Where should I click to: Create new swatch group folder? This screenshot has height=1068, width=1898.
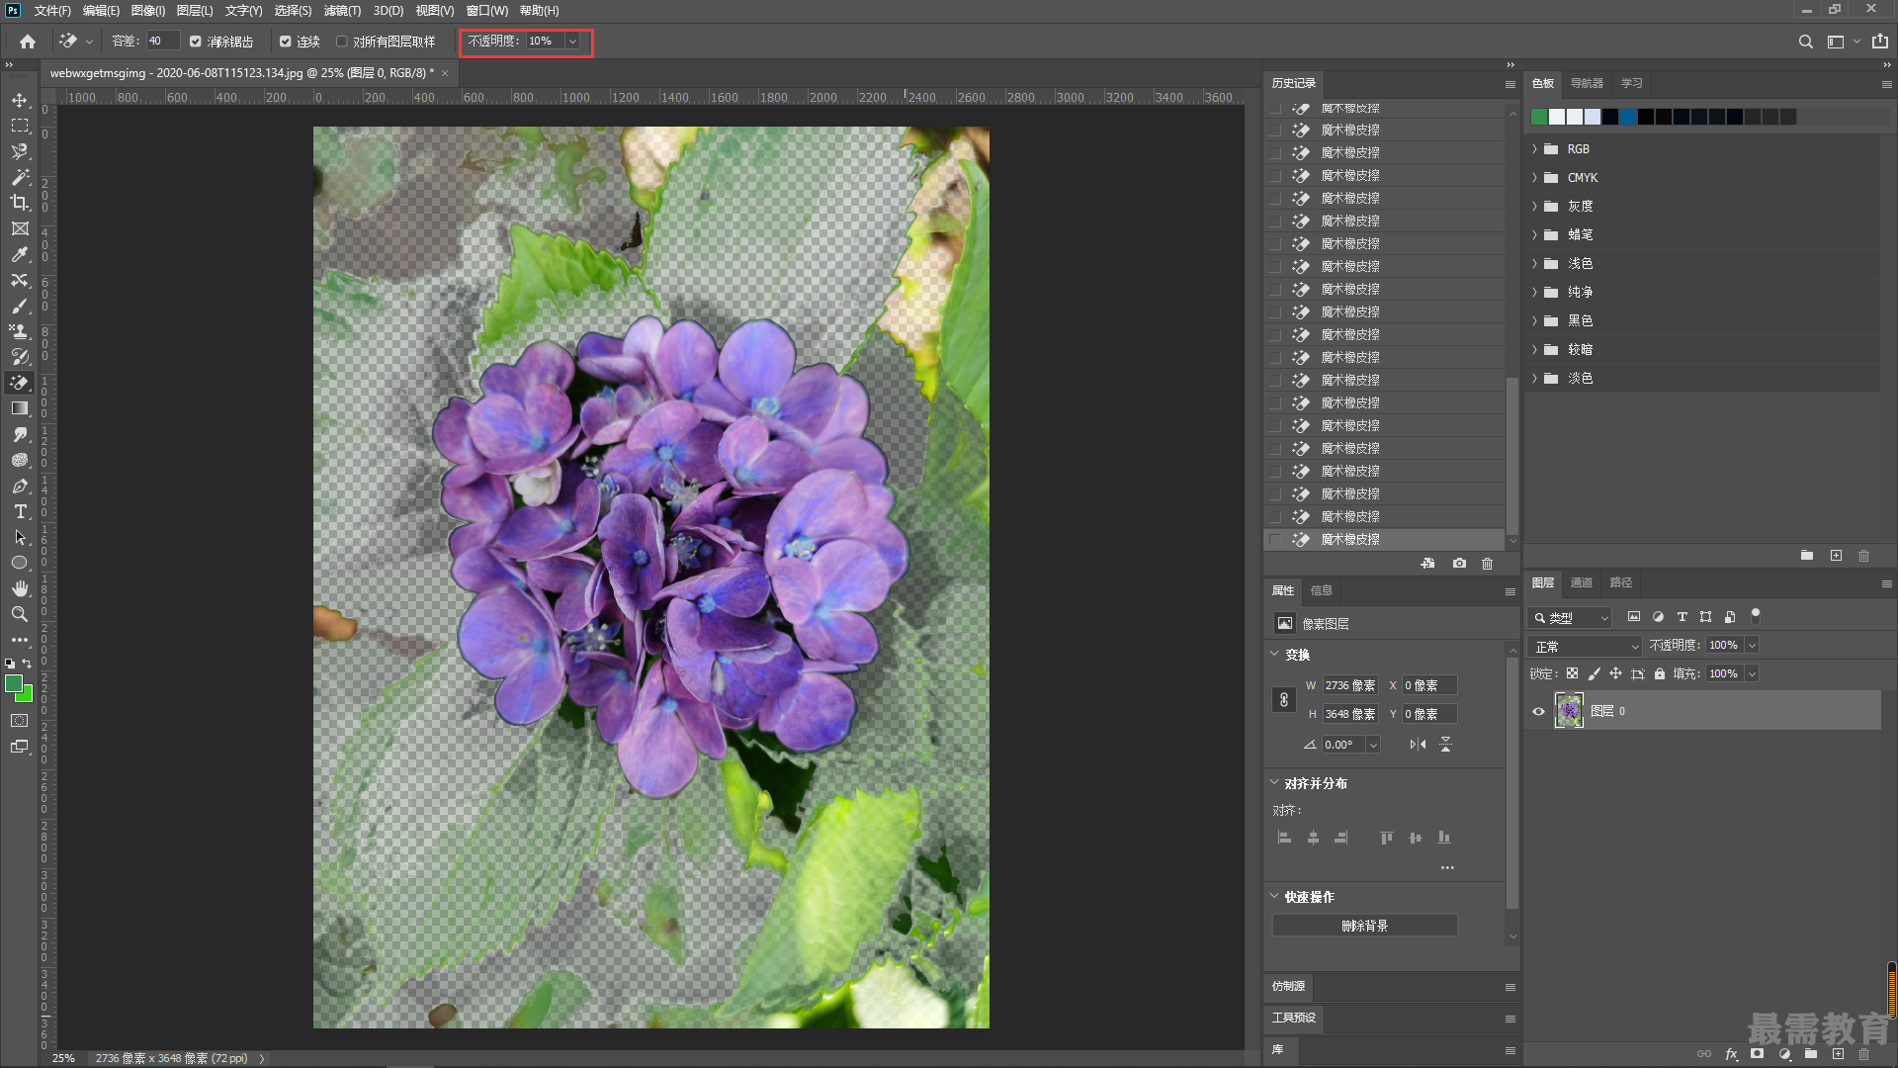click(x=1807, y=556)
